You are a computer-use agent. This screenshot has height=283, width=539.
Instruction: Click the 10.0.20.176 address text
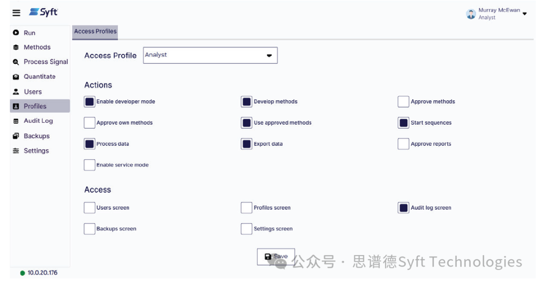tap(42, 273)
